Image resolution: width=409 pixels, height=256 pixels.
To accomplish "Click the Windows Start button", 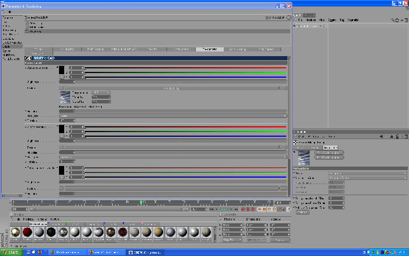I will click(11, 252).
